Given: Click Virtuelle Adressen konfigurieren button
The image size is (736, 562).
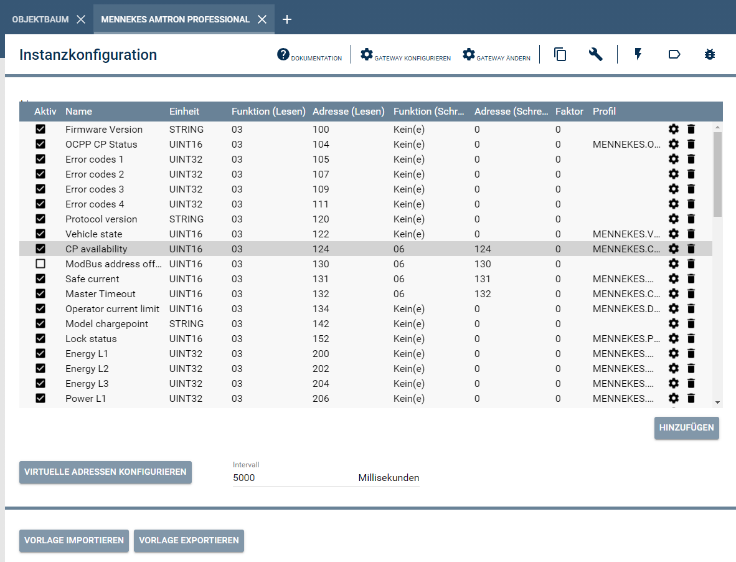Looking at the screenshot, I should coord(105,472).
